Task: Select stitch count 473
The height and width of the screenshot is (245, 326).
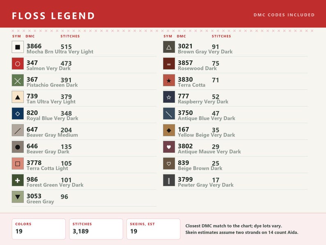Action: coord(66,63)
